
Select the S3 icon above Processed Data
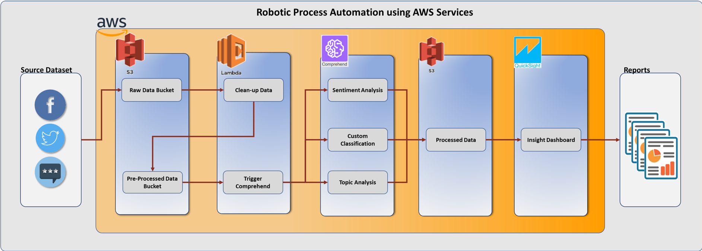[x=431, y=51]
